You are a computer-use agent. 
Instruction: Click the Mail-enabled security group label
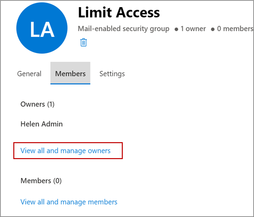click(123, 29)
